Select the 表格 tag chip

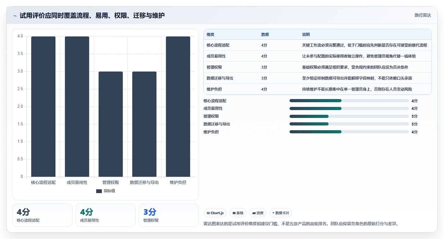click(x=238, y=213)
